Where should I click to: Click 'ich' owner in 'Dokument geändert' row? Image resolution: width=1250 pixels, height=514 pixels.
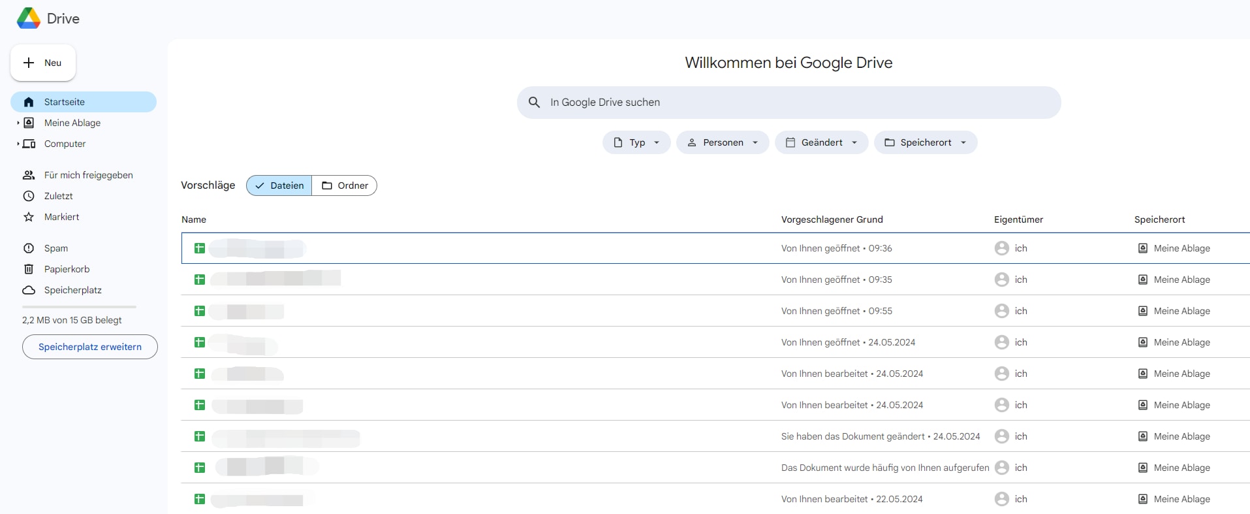1021,436
